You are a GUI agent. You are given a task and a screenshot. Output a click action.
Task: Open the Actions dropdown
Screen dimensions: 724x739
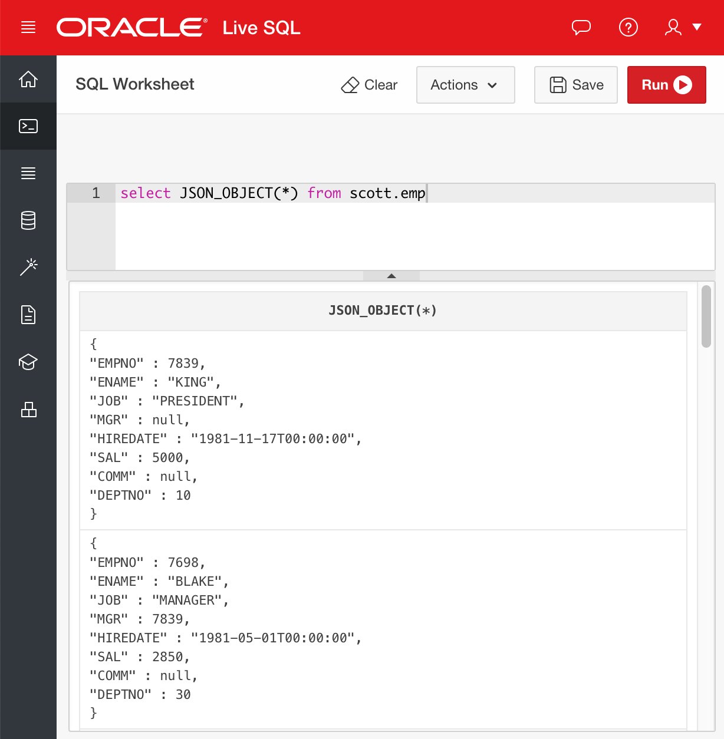pyautogui.click(x=466, y=85)
